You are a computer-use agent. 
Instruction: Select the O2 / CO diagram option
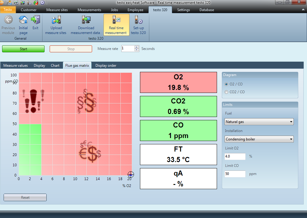226,84
